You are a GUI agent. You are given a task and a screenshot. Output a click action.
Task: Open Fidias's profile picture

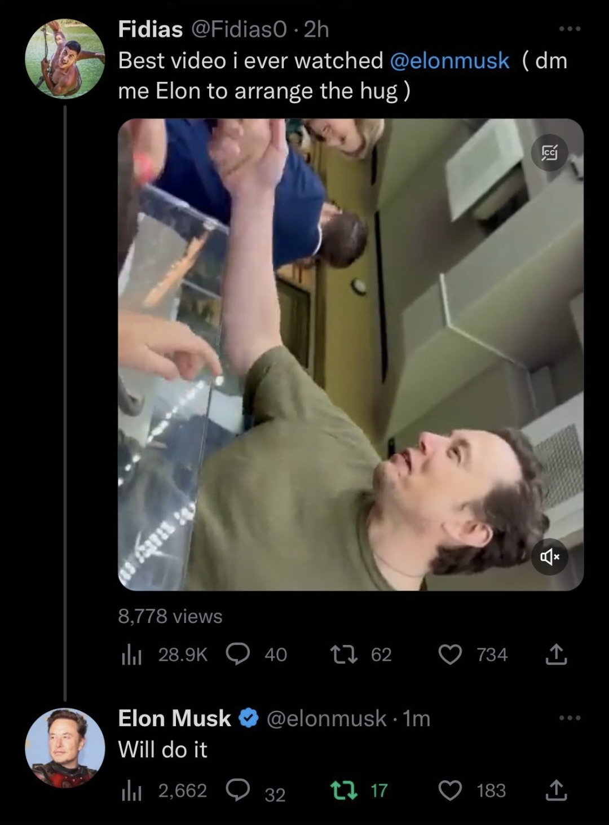tap(65, 59)
